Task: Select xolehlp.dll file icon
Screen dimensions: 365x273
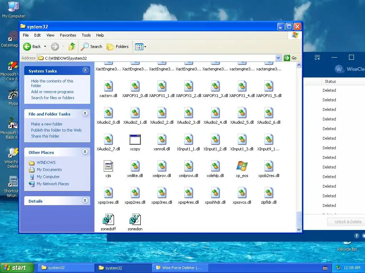Action: coord(215,166)
